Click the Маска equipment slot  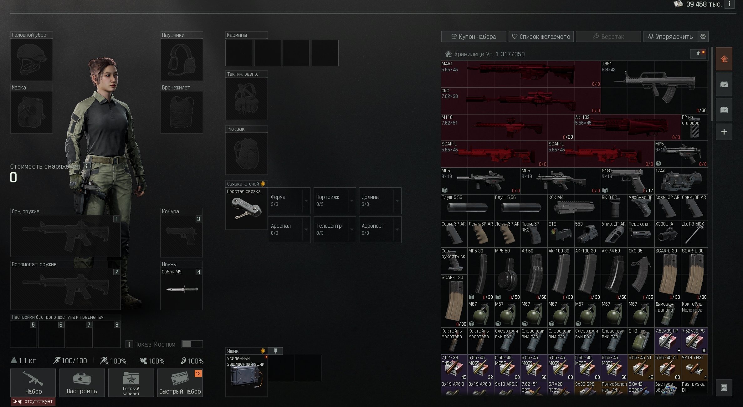pyautogui.click(x=32, y=112)
